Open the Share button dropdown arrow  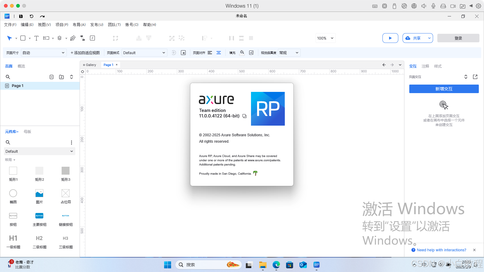(429, 38)
